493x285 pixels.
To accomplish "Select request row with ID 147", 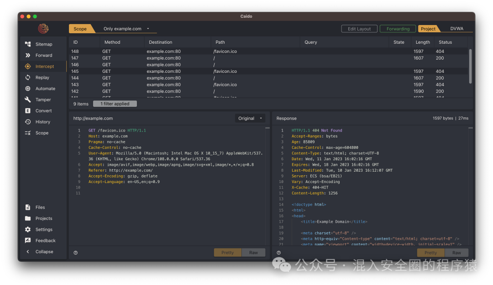I will pos(268,58).
